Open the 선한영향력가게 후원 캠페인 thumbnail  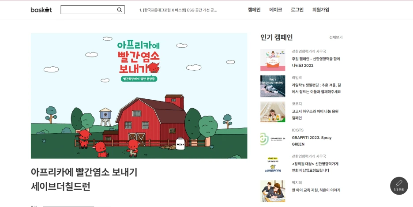pyautogui.click(x=273, y=60)
